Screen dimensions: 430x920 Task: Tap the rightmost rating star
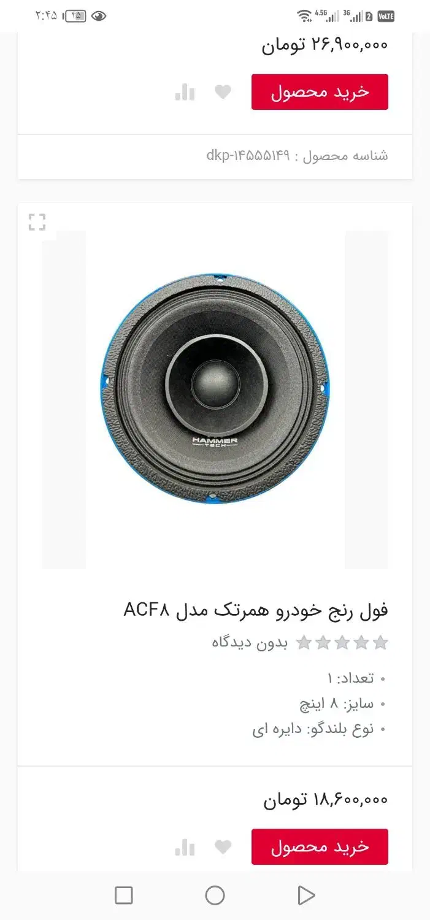(380, 643)
